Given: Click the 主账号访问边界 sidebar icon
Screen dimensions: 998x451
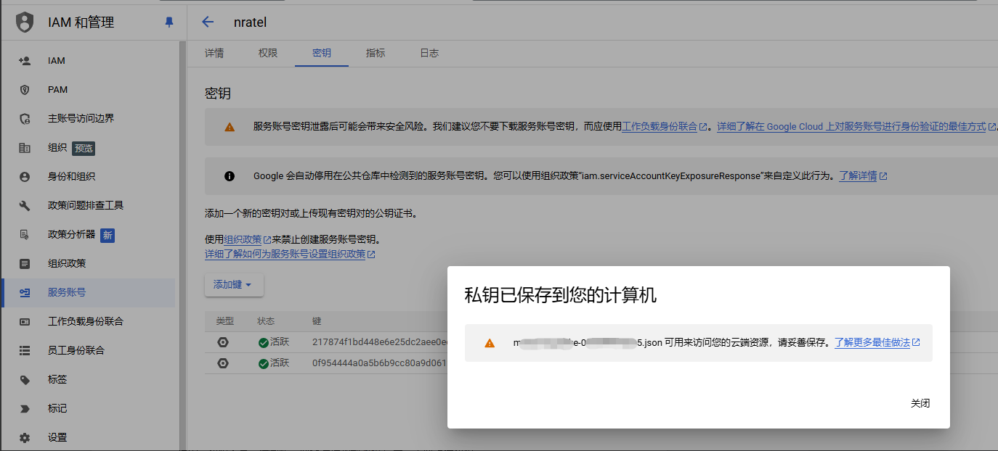Looking at the screenshot, I should pyautogui.click(x=25, y=119).
